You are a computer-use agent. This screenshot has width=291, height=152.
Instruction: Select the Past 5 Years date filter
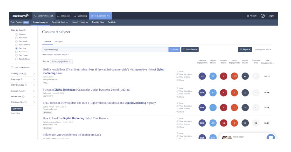pyautogui.click(x=16, y=55)
